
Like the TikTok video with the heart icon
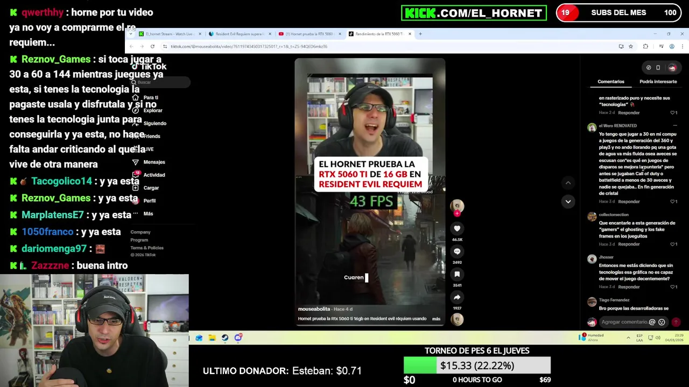(457, 228)
